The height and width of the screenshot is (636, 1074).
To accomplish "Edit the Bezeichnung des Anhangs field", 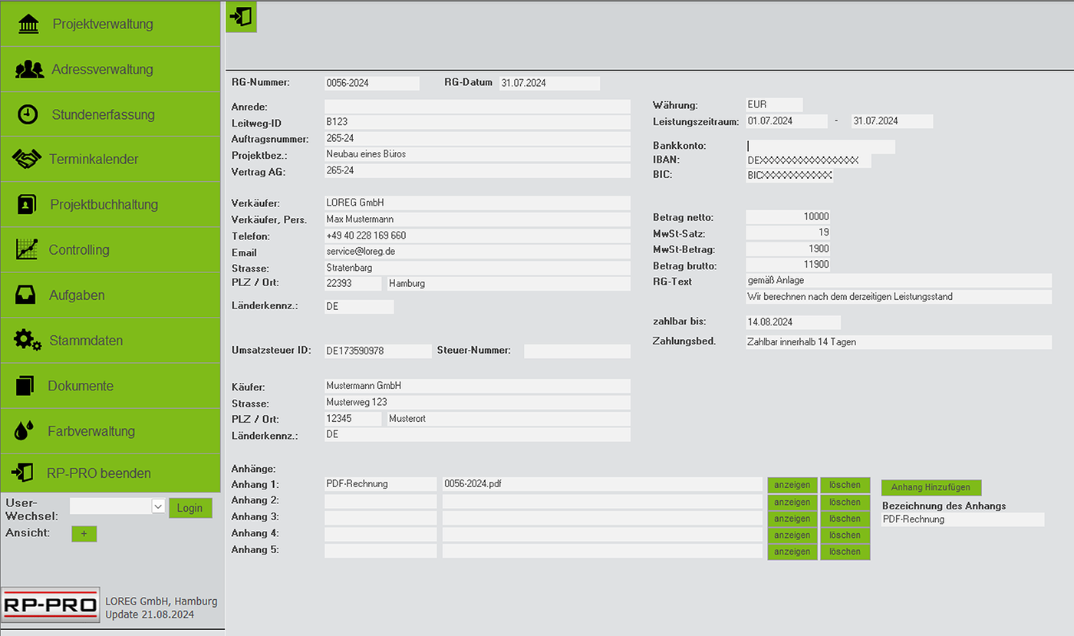I will (963, 519).
